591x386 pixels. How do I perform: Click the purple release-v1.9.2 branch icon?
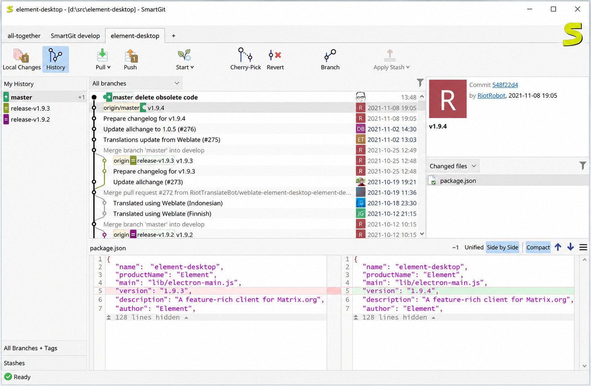6,119
